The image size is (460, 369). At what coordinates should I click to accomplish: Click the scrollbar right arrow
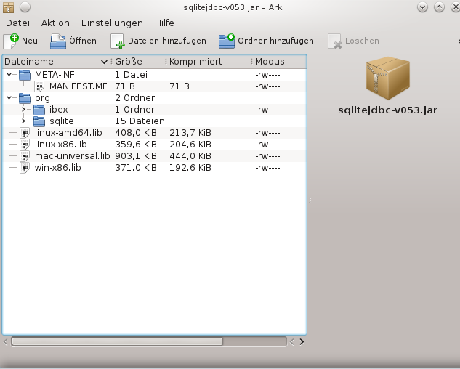(302, 342)
